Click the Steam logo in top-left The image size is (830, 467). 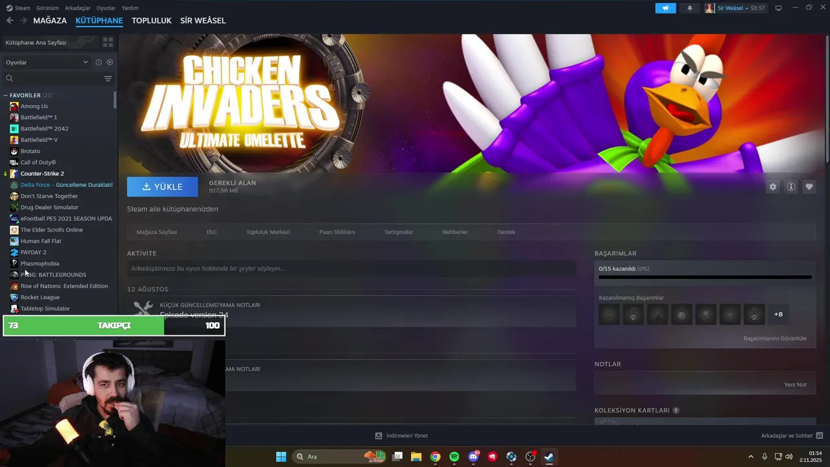(x=9, y=8)
